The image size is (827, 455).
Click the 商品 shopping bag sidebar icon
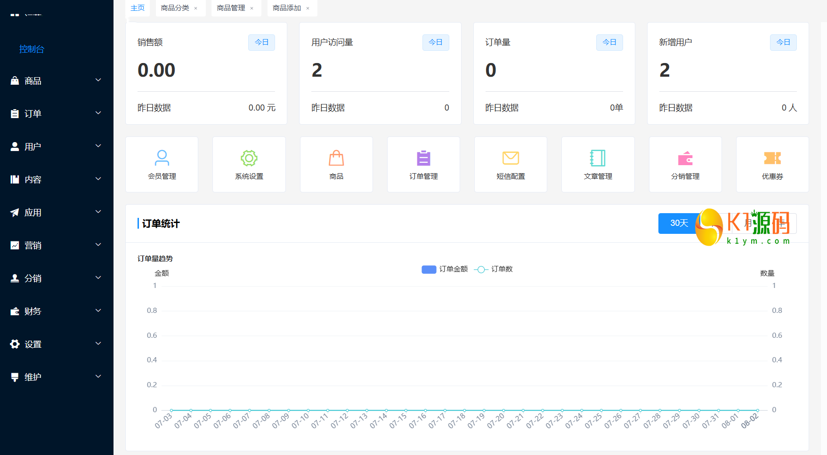coord(15,80)
